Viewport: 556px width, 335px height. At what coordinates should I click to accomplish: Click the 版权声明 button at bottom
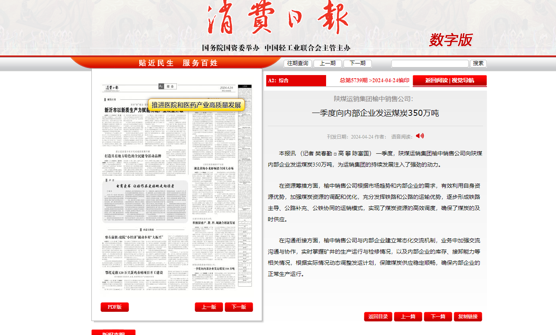[x=113, y=333]
